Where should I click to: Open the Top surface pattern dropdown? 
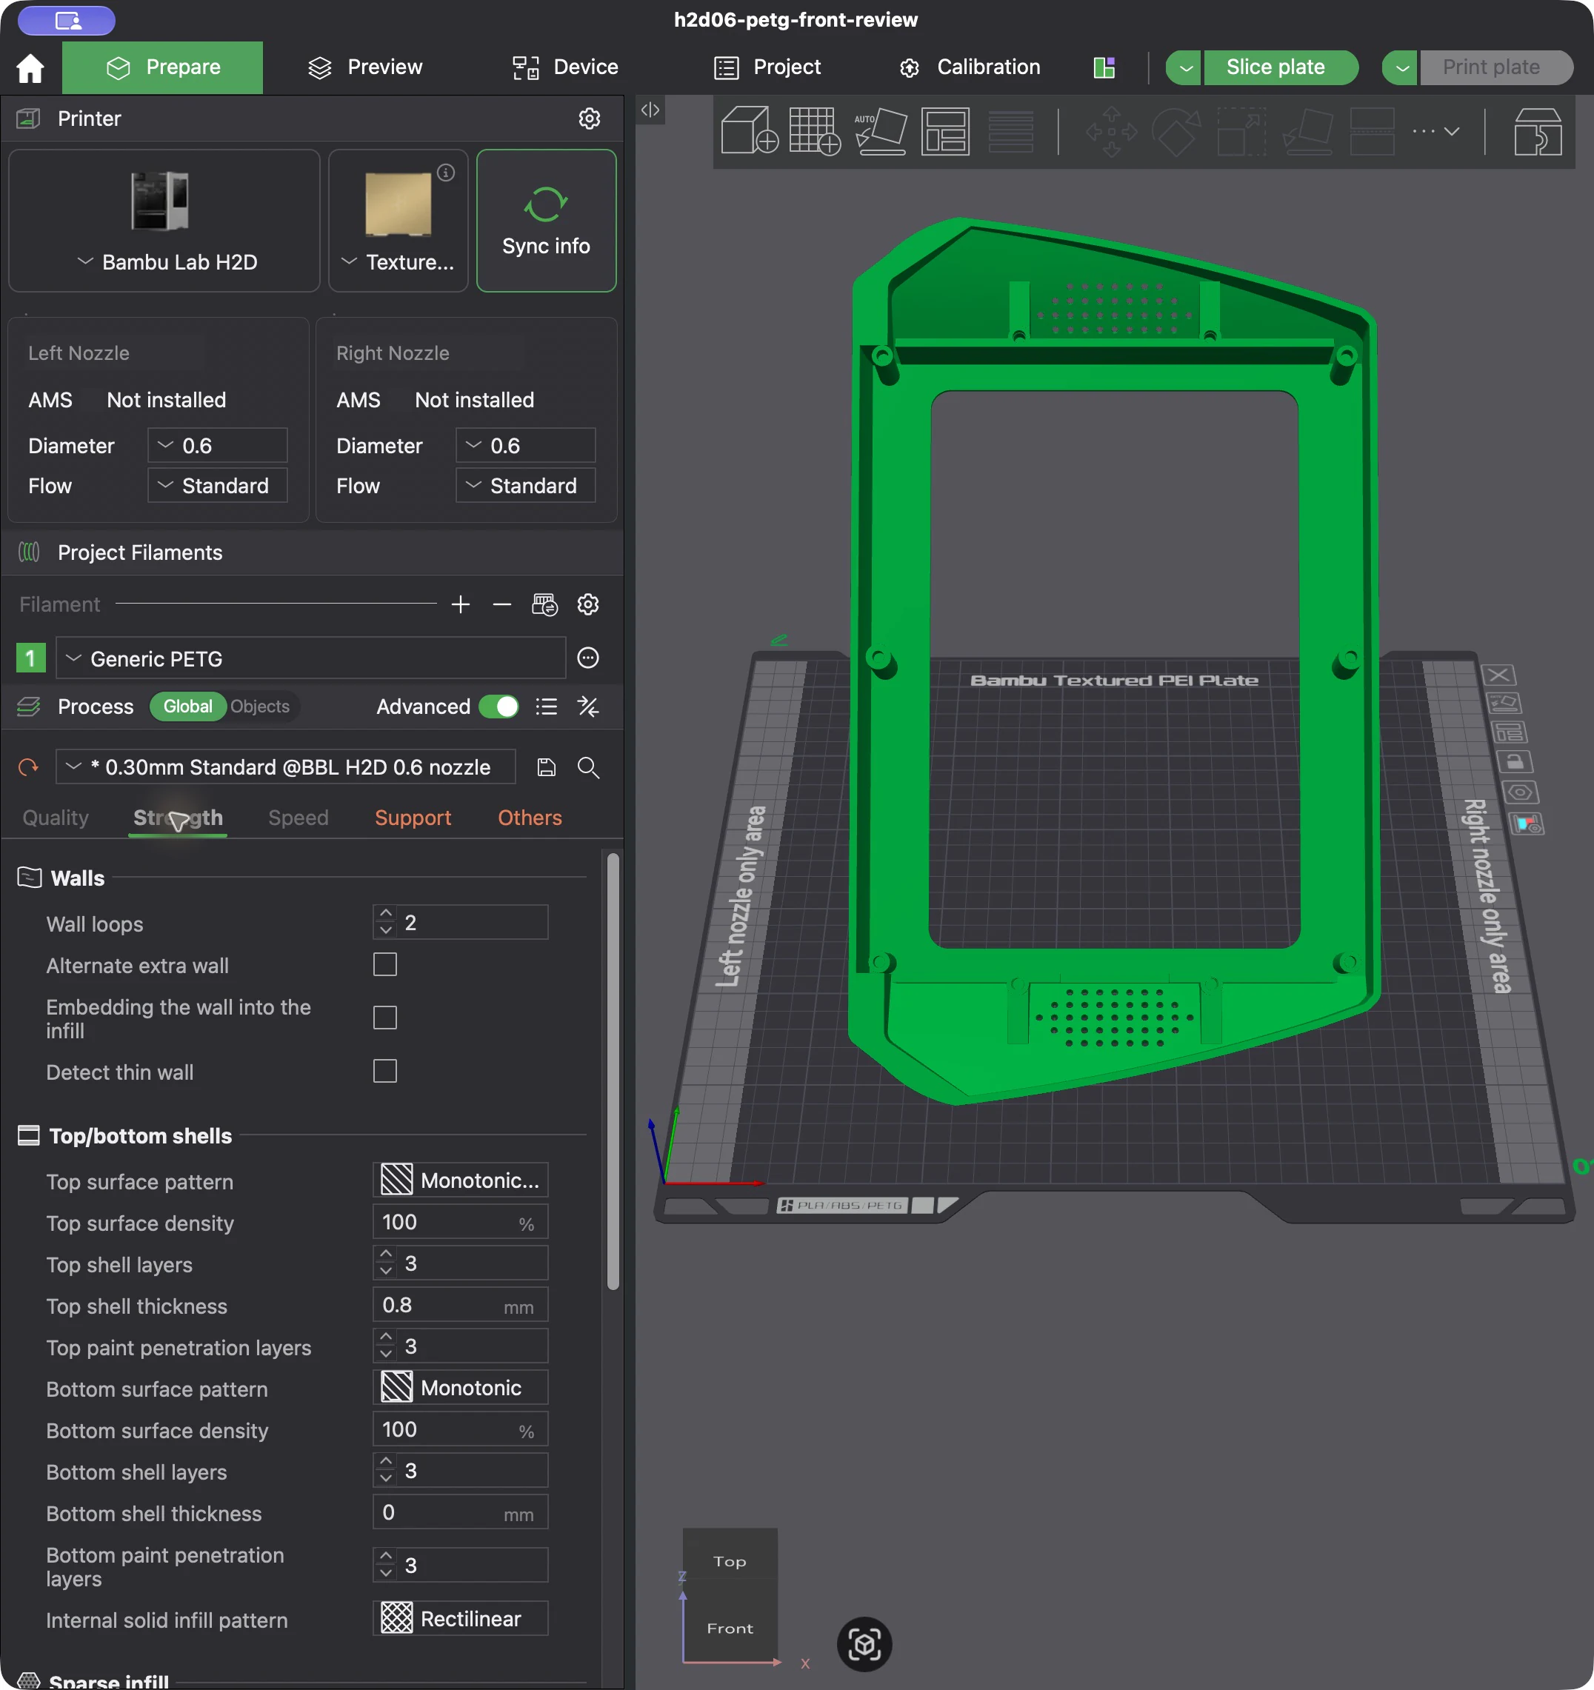coord(460,1180)
